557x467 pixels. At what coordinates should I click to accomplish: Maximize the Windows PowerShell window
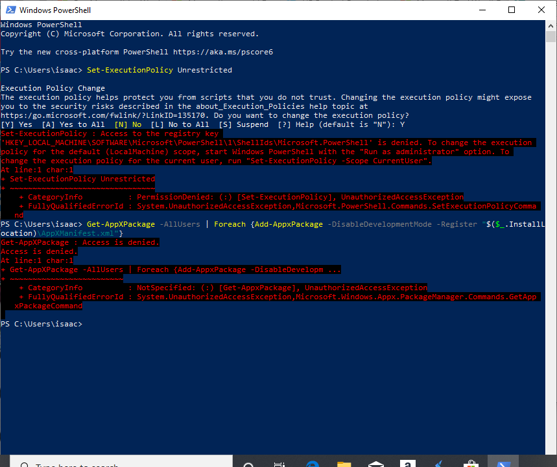pyautogui.click(x=512, y=10)
